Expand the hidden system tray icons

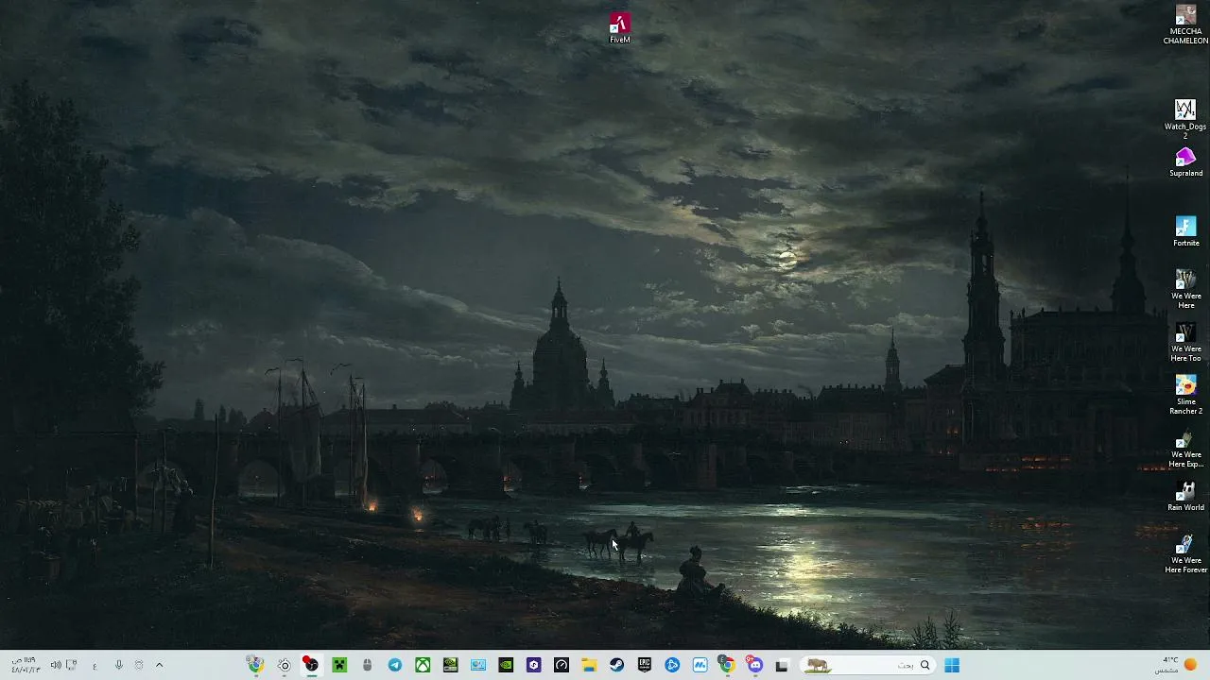[x=159, y=665]
